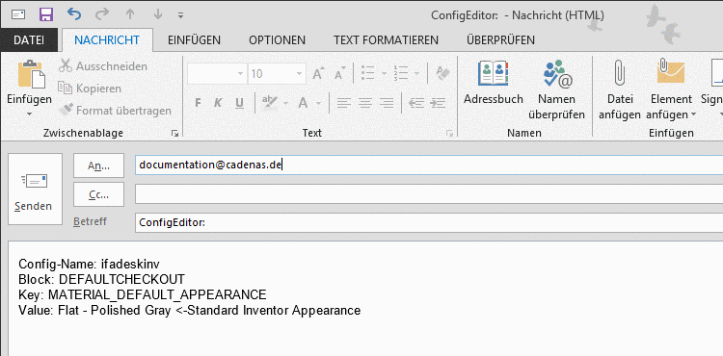723x356 pixels.
Task: Click the bulleted list icon
Action: [x=368, y=73]
